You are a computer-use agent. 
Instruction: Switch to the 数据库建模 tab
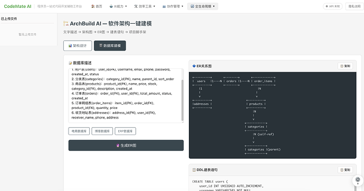point(110,46)
